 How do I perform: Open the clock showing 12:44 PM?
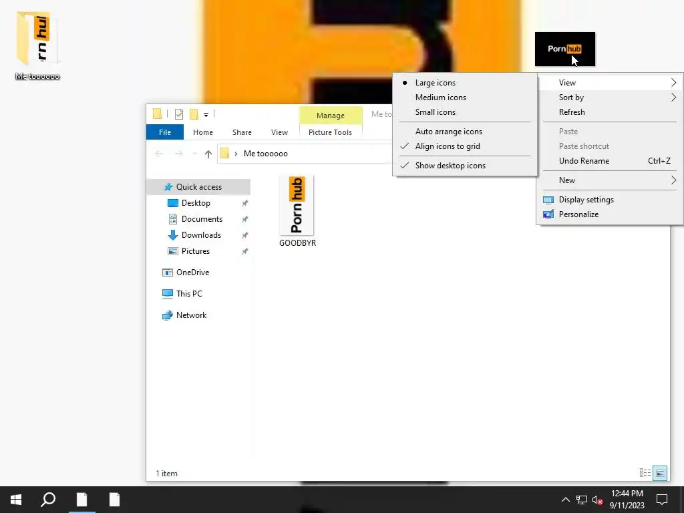(627, 500)
